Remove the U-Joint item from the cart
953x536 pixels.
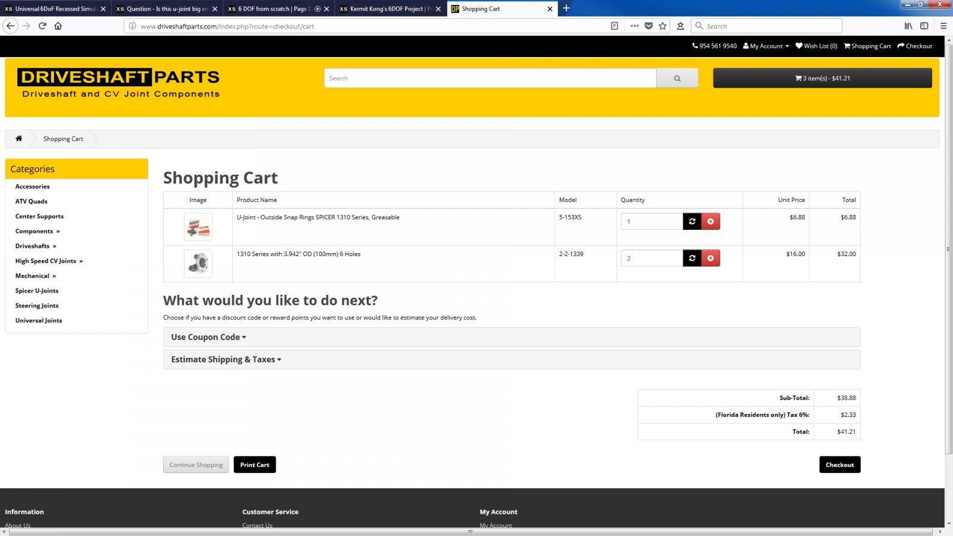(x=711, y=222)
